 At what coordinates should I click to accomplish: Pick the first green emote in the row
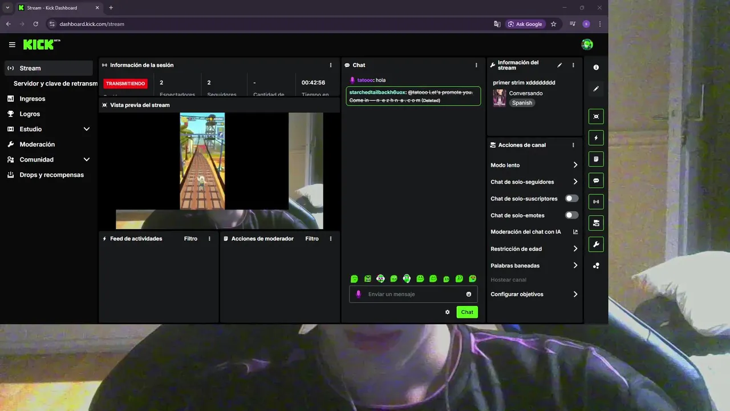[354, 279]
